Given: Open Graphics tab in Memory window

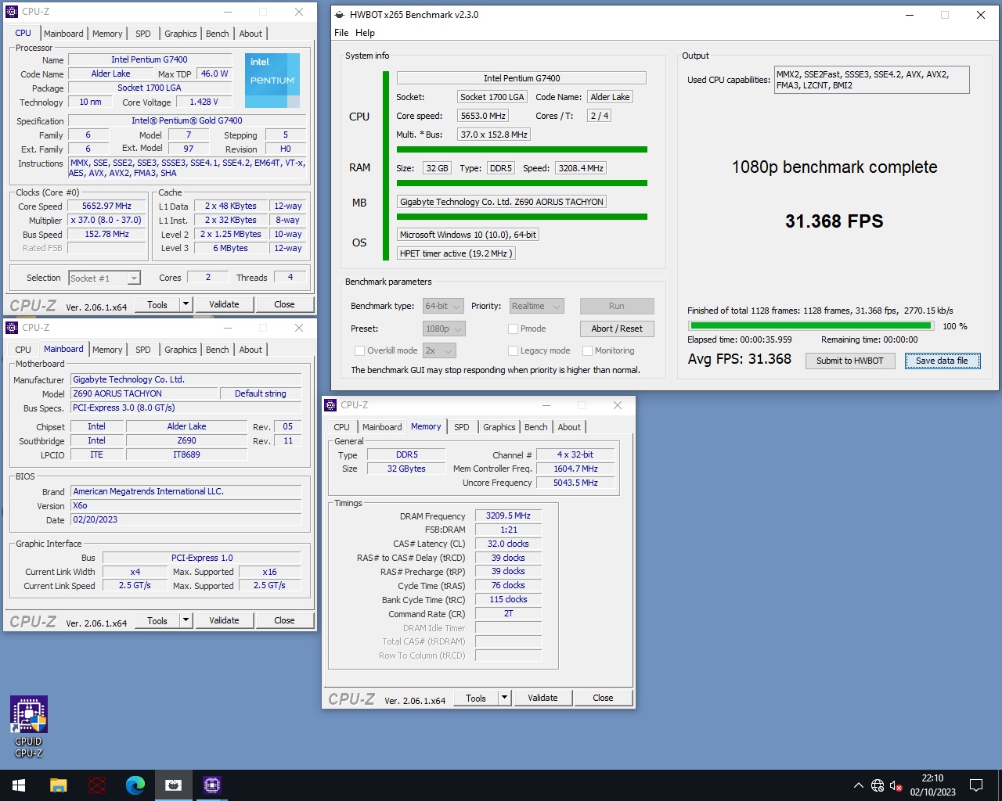Looking at the screenshot, I should pyautogui.click(x=499, y=427).
